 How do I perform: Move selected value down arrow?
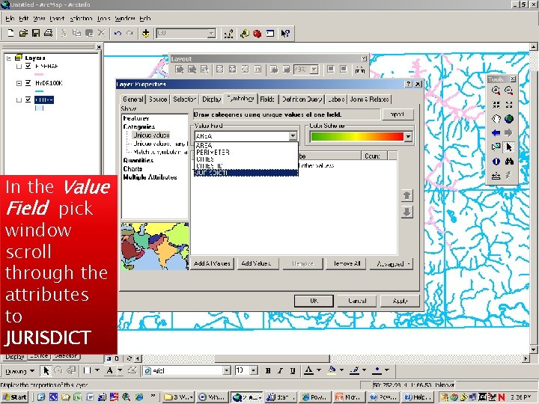[406, 212]
